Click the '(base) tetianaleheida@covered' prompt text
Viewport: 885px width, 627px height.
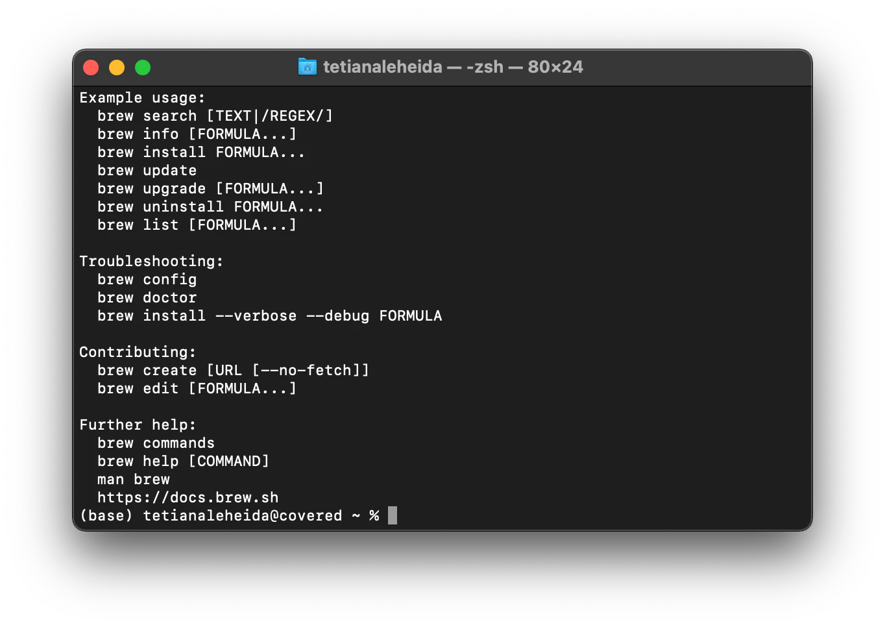(210, 516)
